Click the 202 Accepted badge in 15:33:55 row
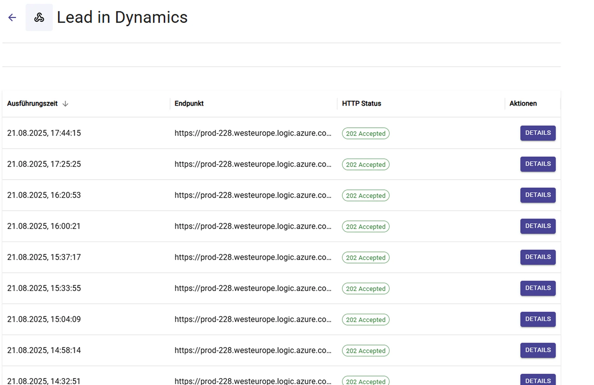The height and width of the screenshot is (385, 594). (366, 289)
